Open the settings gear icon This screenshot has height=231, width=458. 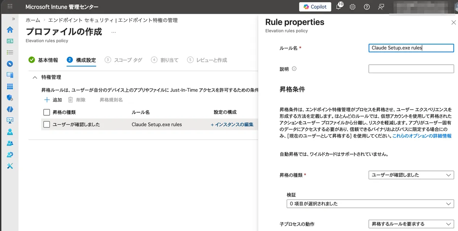(353, 7)
